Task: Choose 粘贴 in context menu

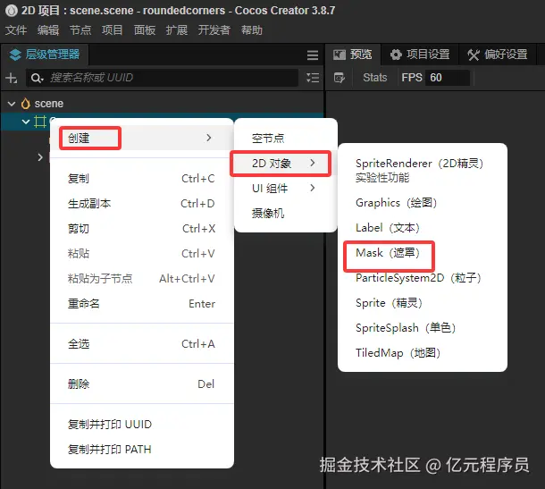Action: click(x=142, y=254)
